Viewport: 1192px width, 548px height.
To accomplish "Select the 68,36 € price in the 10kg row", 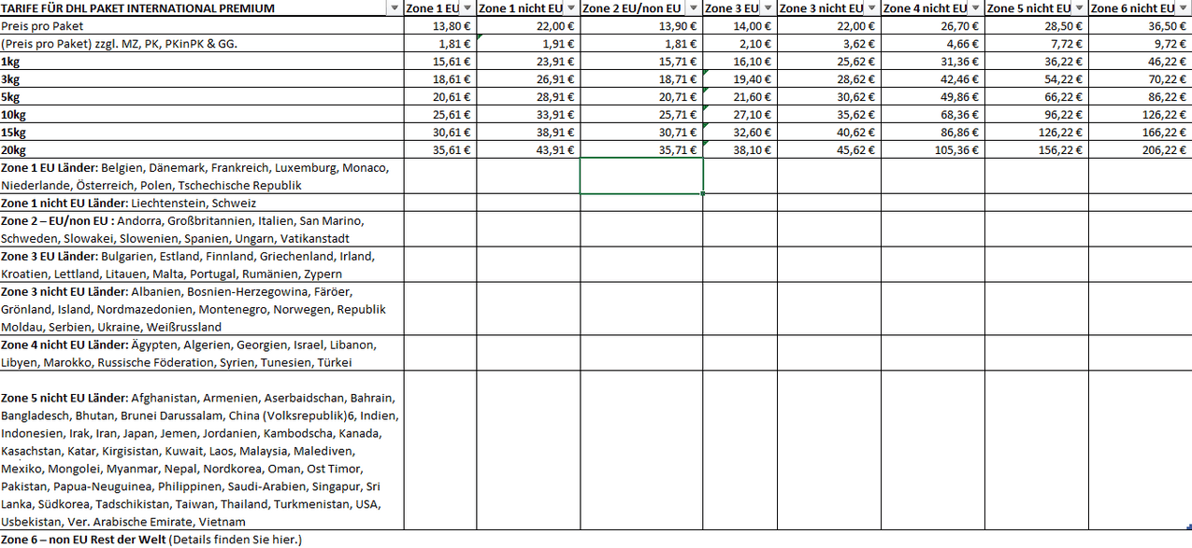I will pos(933,115).
